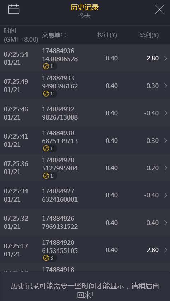The image size is (170, 301).
Task: Expand details arrow for 07:25:49 record
Action: pos(166,86)
